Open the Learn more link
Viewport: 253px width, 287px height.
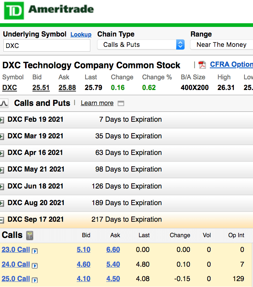click(x=97, y=103)
